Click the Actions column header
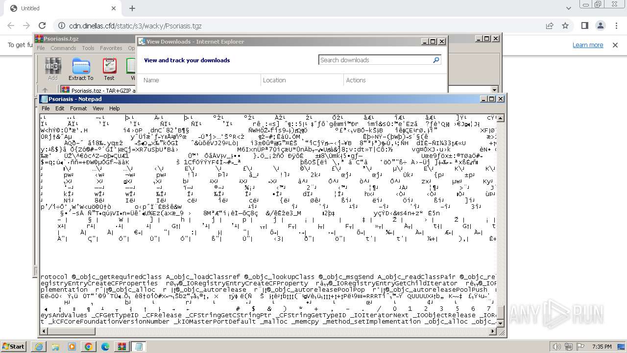Image resolution: width=627 pixels, height=353 pixels. click(356, 80)
